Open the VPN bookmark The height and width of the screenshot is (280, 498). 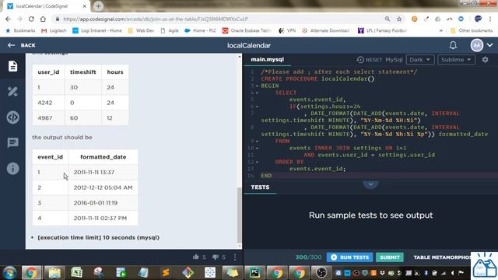coord(287,30)
